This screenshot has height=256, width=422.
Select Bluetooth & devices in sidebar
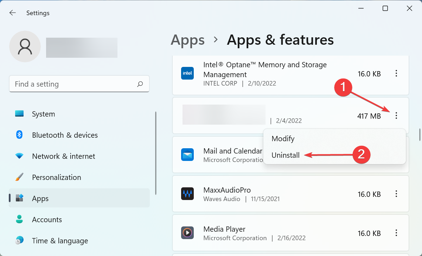point(19,135)
